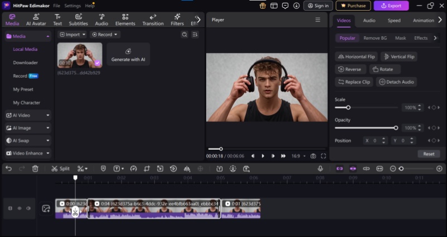Open the clip speed gauge tool
Screen dimensions: 447x237
click(134, 169)
